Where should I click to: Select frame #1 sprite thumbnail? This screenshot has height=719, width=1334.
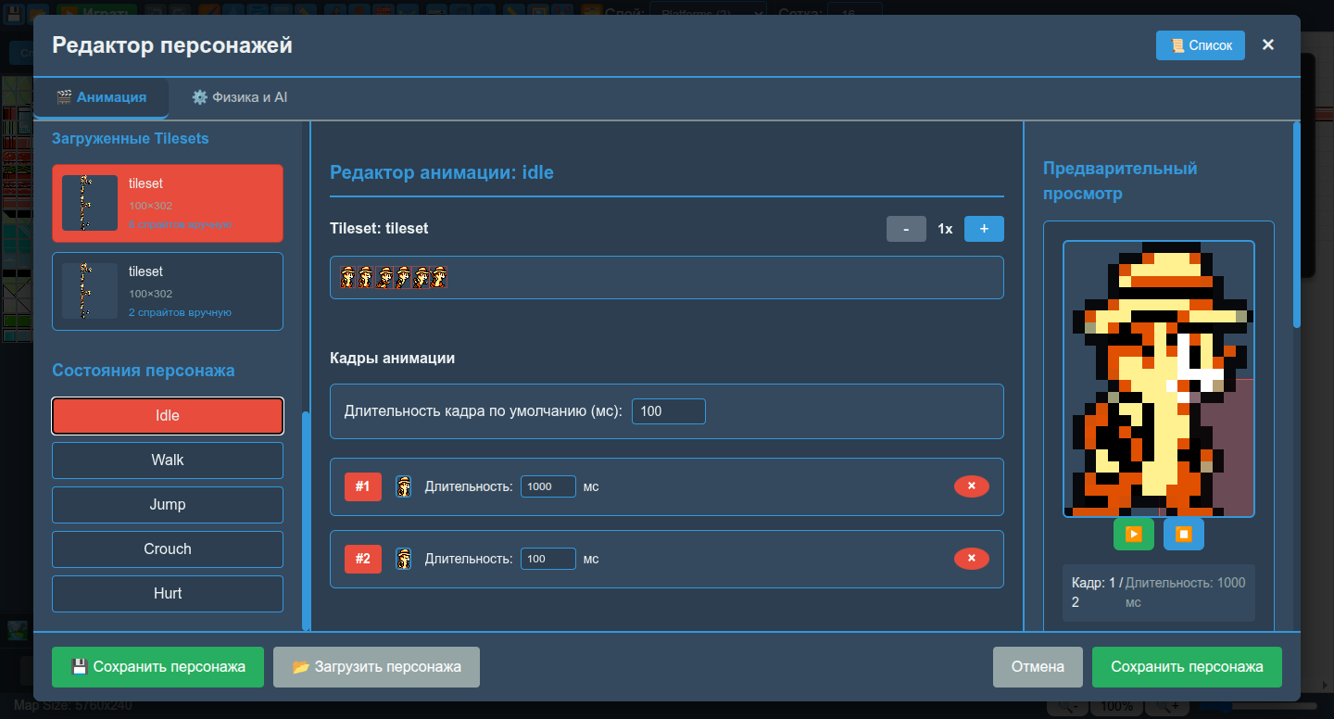[x=404, y=486]
